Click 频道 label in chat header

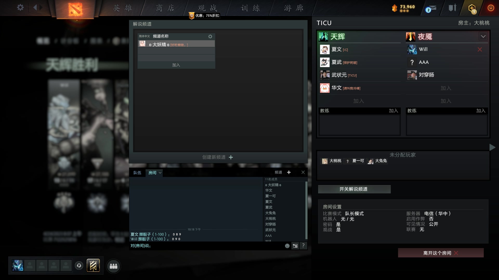pos(278,172)
